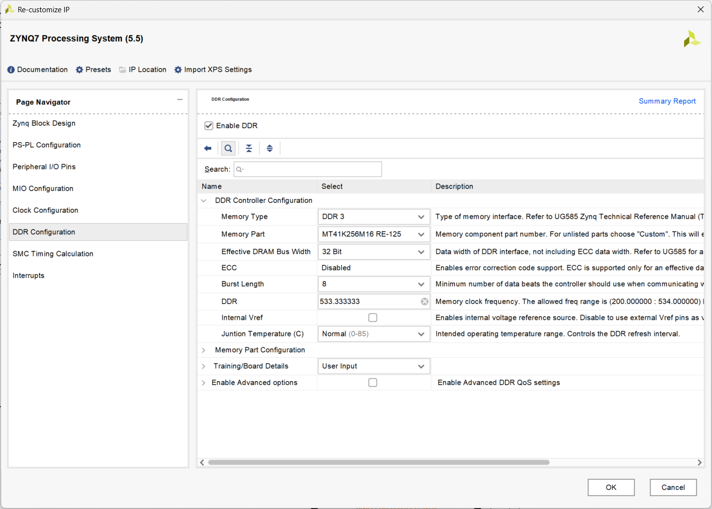Screen dimensions: 712x509
Task: Select DDR Configuration page
Action: (x=98, y=232)
